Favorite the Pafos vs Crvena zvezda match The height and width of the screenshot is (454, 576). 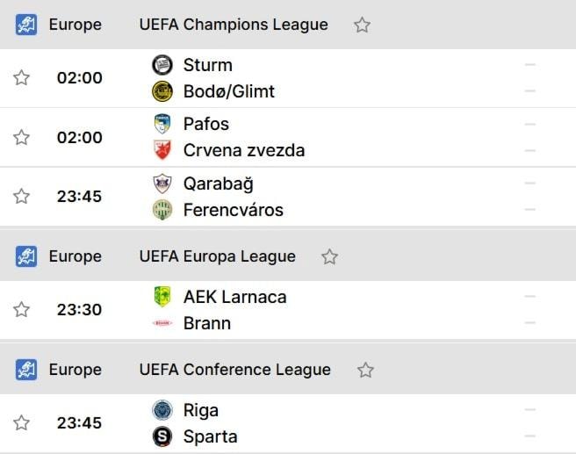click(21, 137)
